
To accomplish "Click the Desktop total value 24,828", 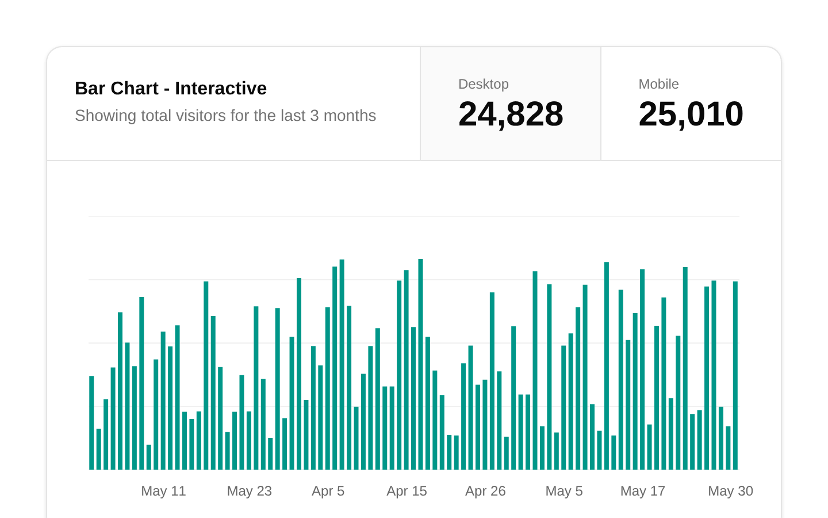I will pyautogui.click(x=511, y=114).
